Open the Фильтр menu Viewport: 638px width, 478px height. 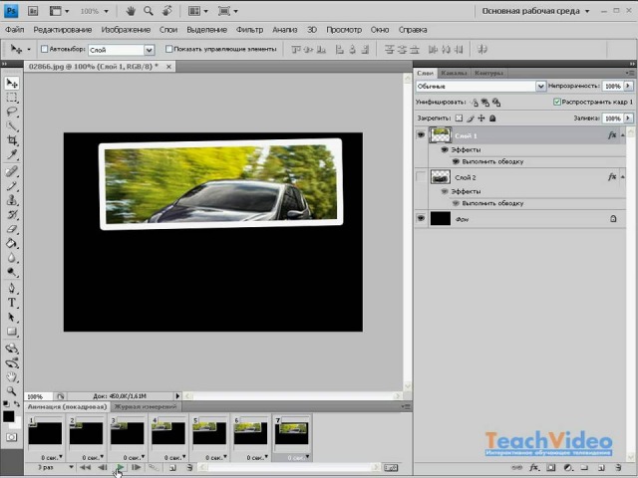tap(249, 30)
